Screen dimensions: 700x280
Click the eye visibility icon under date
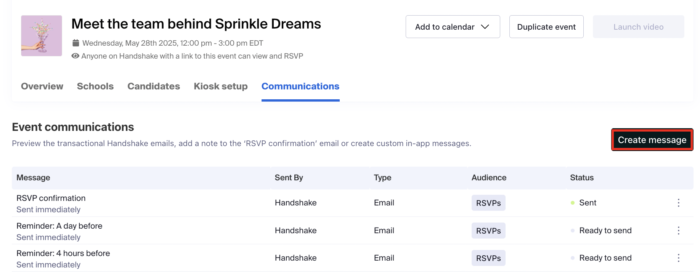[x=75, y=56]
